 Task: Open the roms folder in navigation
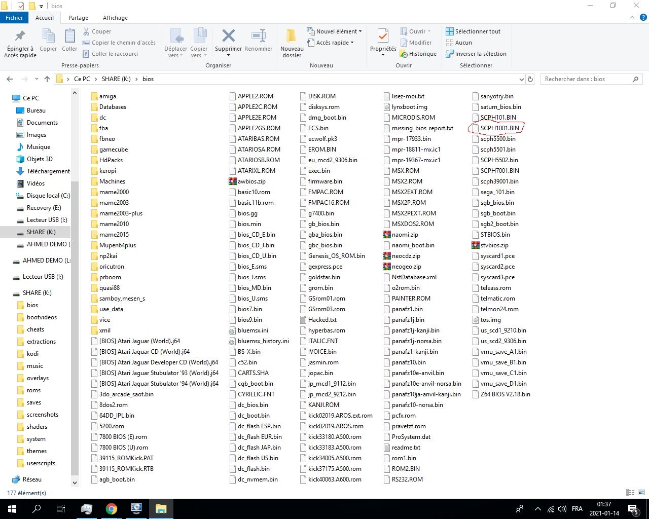(x=33, y=390)
